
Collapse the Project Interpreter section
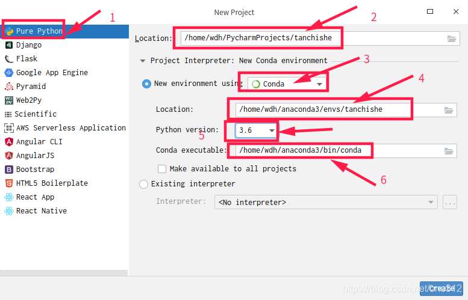pyautogui.click(x=143, y=61)
